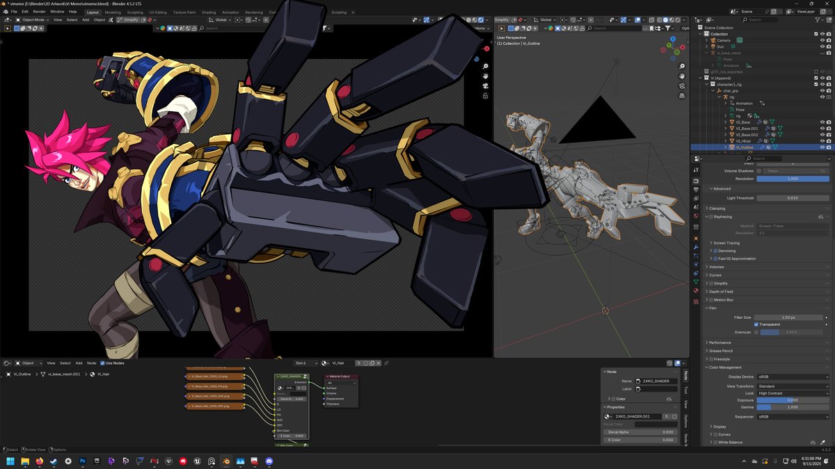Adjust the Gamma slider
835x469 pixels.
793,407
